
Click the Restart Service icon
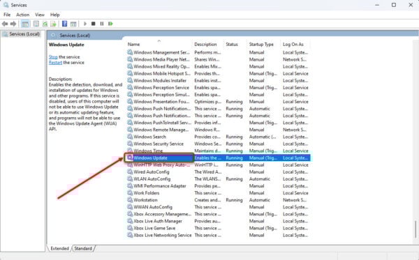pyautogui.click(x=110, y=24)
